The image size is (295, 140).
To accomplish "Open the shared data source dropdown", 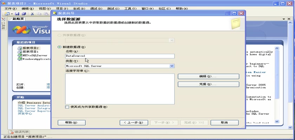I will pos(172,40).
